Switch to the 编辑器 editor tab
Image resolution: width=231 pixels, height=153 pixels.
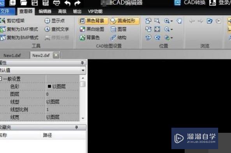pos(45,11)
